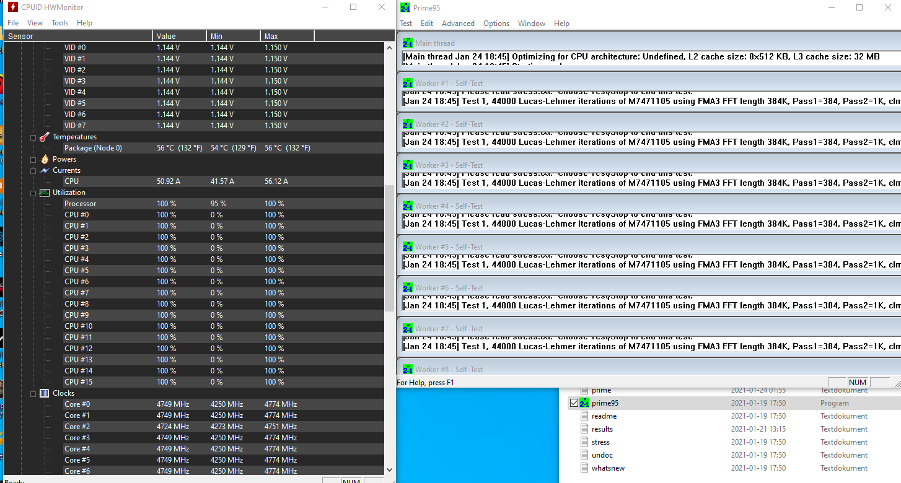Viewport: 901px width, 483px height.
Task: Collapse the Utilization tree node
Action: (x=33, y=193)
